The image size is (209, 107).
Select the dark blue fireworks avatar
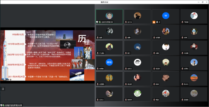(137, 47)
